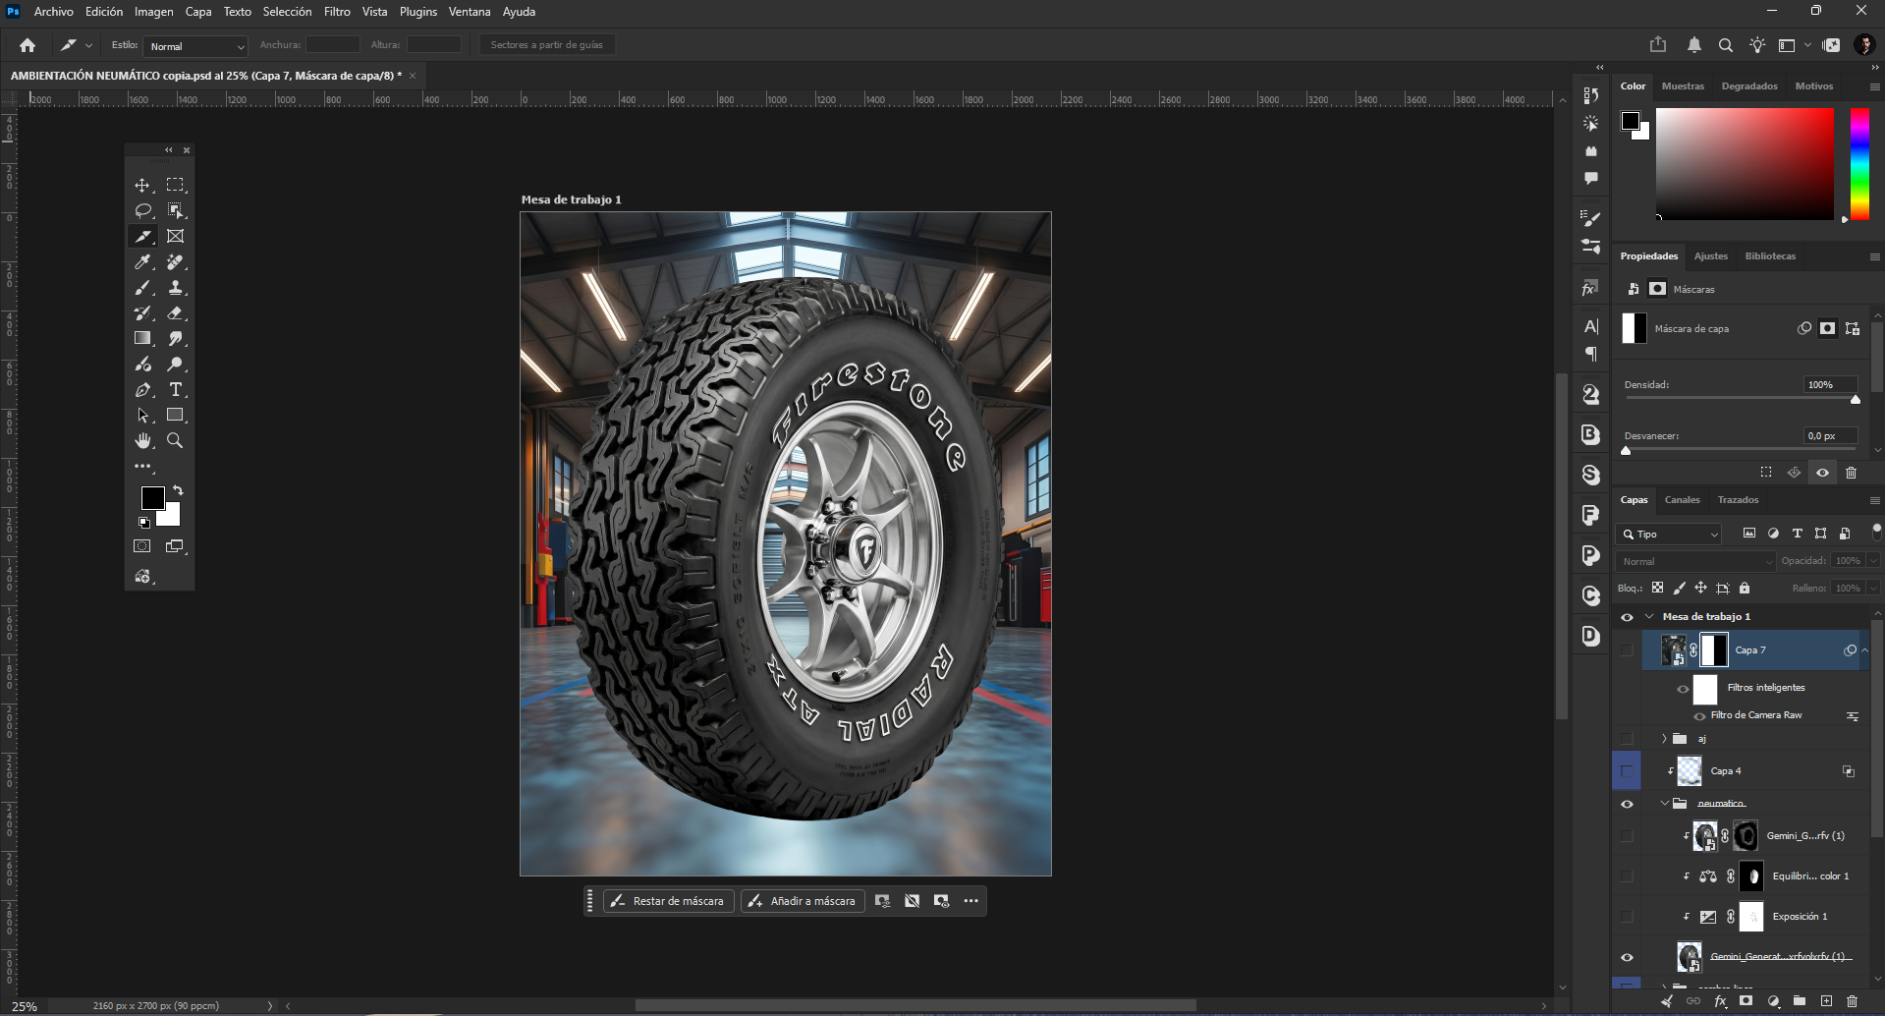Show the aj layer group
This screenshot has height=1016, width=1885.
1627,738
